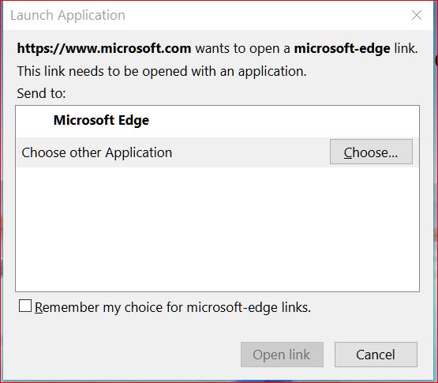Click the word 'link.' ending the first line
This screenshot has width=438, height=383.
pyautogui.click(x=406, y=48)
